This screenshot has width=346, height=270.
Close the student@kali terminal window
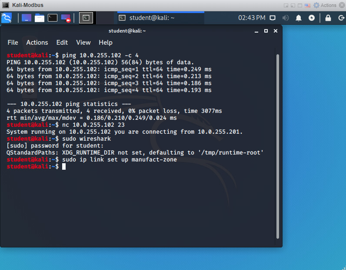pyautogui.click(x=276, y=31)
